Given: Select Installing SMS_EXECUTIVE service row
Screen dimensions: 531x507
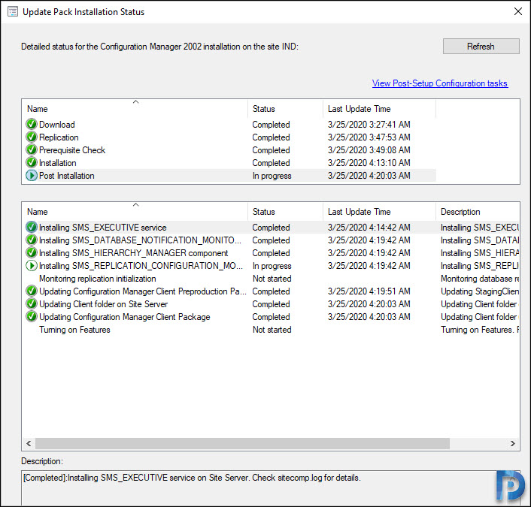Looking at the screenshot, I should click(271, 228).
